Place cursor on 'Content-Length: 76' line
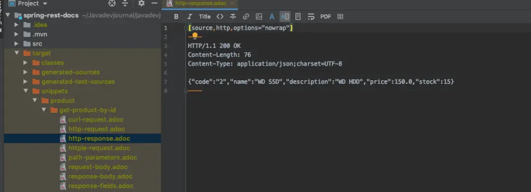Image resolution: width=531 pixels, height=192 pixels. pos(220,55)
